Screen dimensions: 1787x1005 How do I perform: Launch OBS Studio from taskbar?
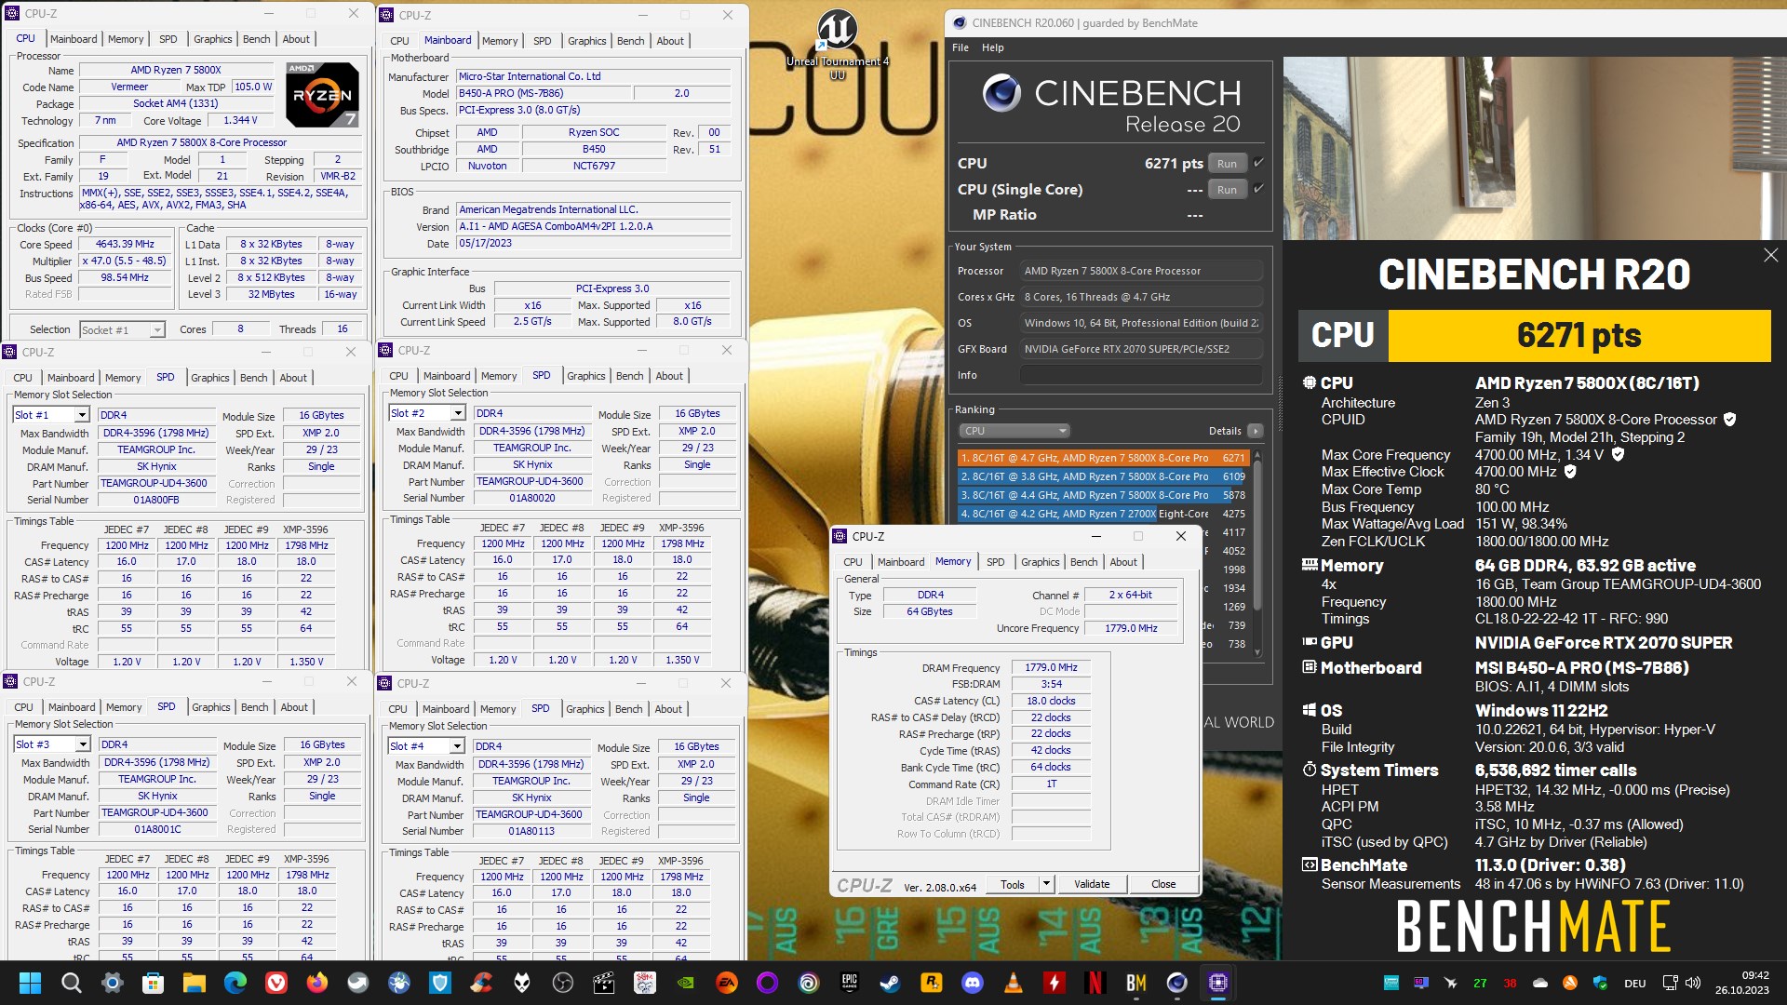click(x=562, y=983)
